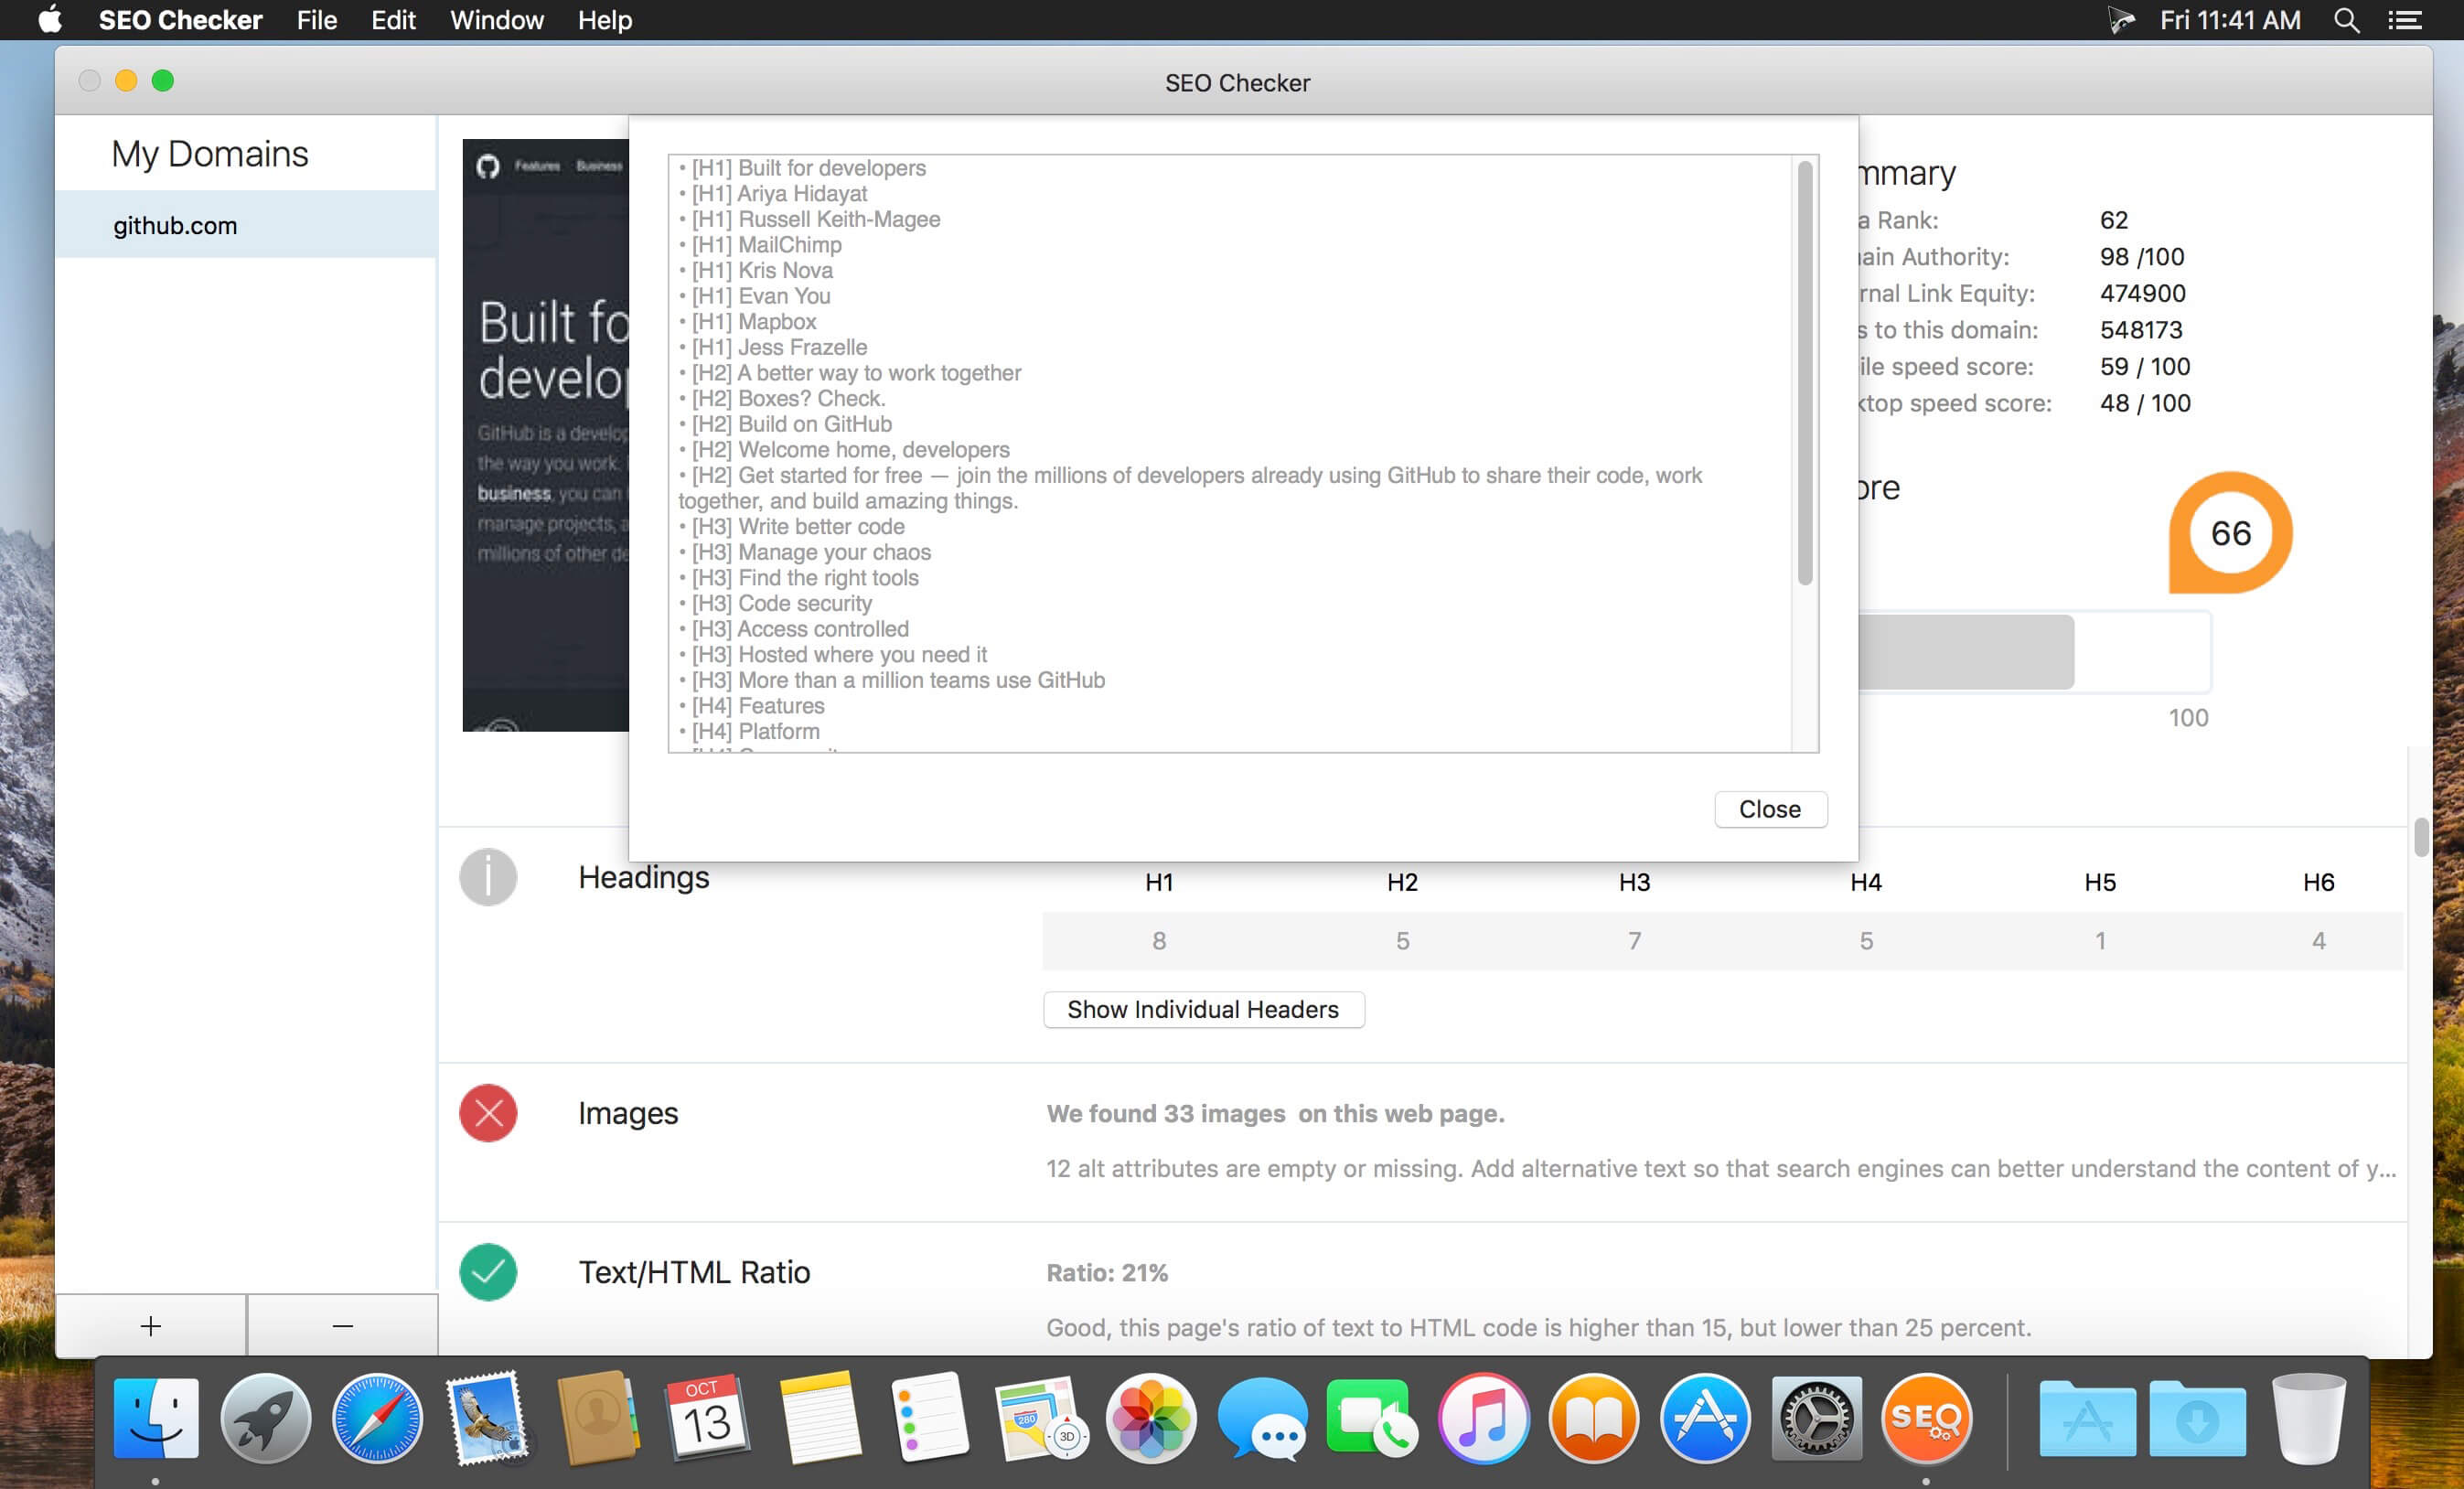Click the Headings info icon
The height and width of the screenshot is (1489, 2464).
(x=488, y=877)
